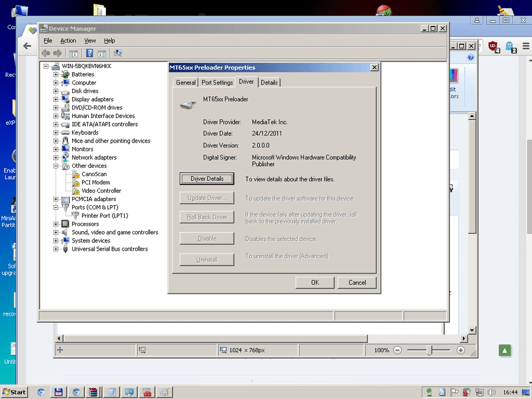The height and width of the screenshot is (399, 532).
Task: Click the flag tray icon
Action: coord(455,392)
